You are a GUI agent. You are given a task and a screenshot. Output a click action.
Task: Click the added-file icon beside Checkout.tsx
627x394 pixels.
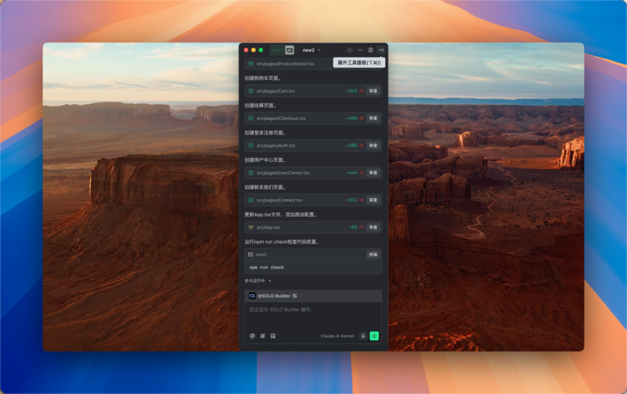click(251, 118)
